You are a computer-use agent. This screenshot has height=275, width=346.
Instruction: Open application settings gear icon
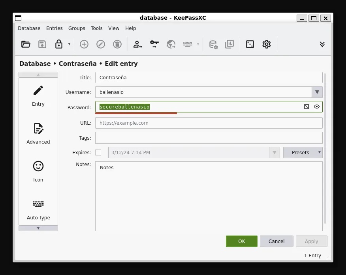point(267,44)
